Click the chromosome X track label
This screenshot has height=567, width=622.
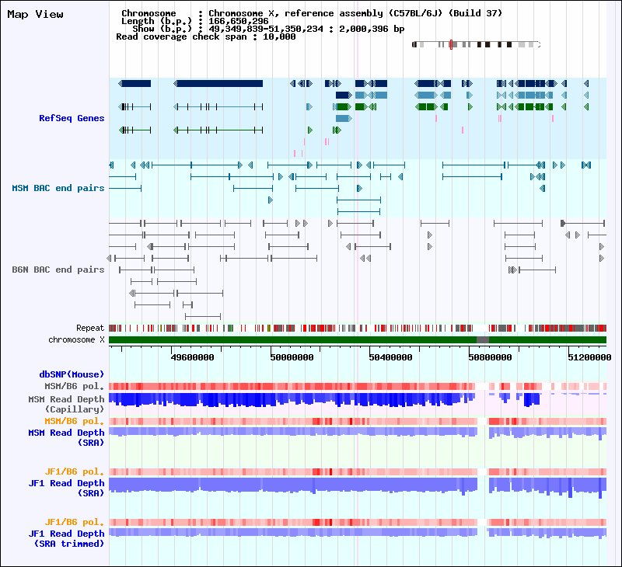coord(76,340)
